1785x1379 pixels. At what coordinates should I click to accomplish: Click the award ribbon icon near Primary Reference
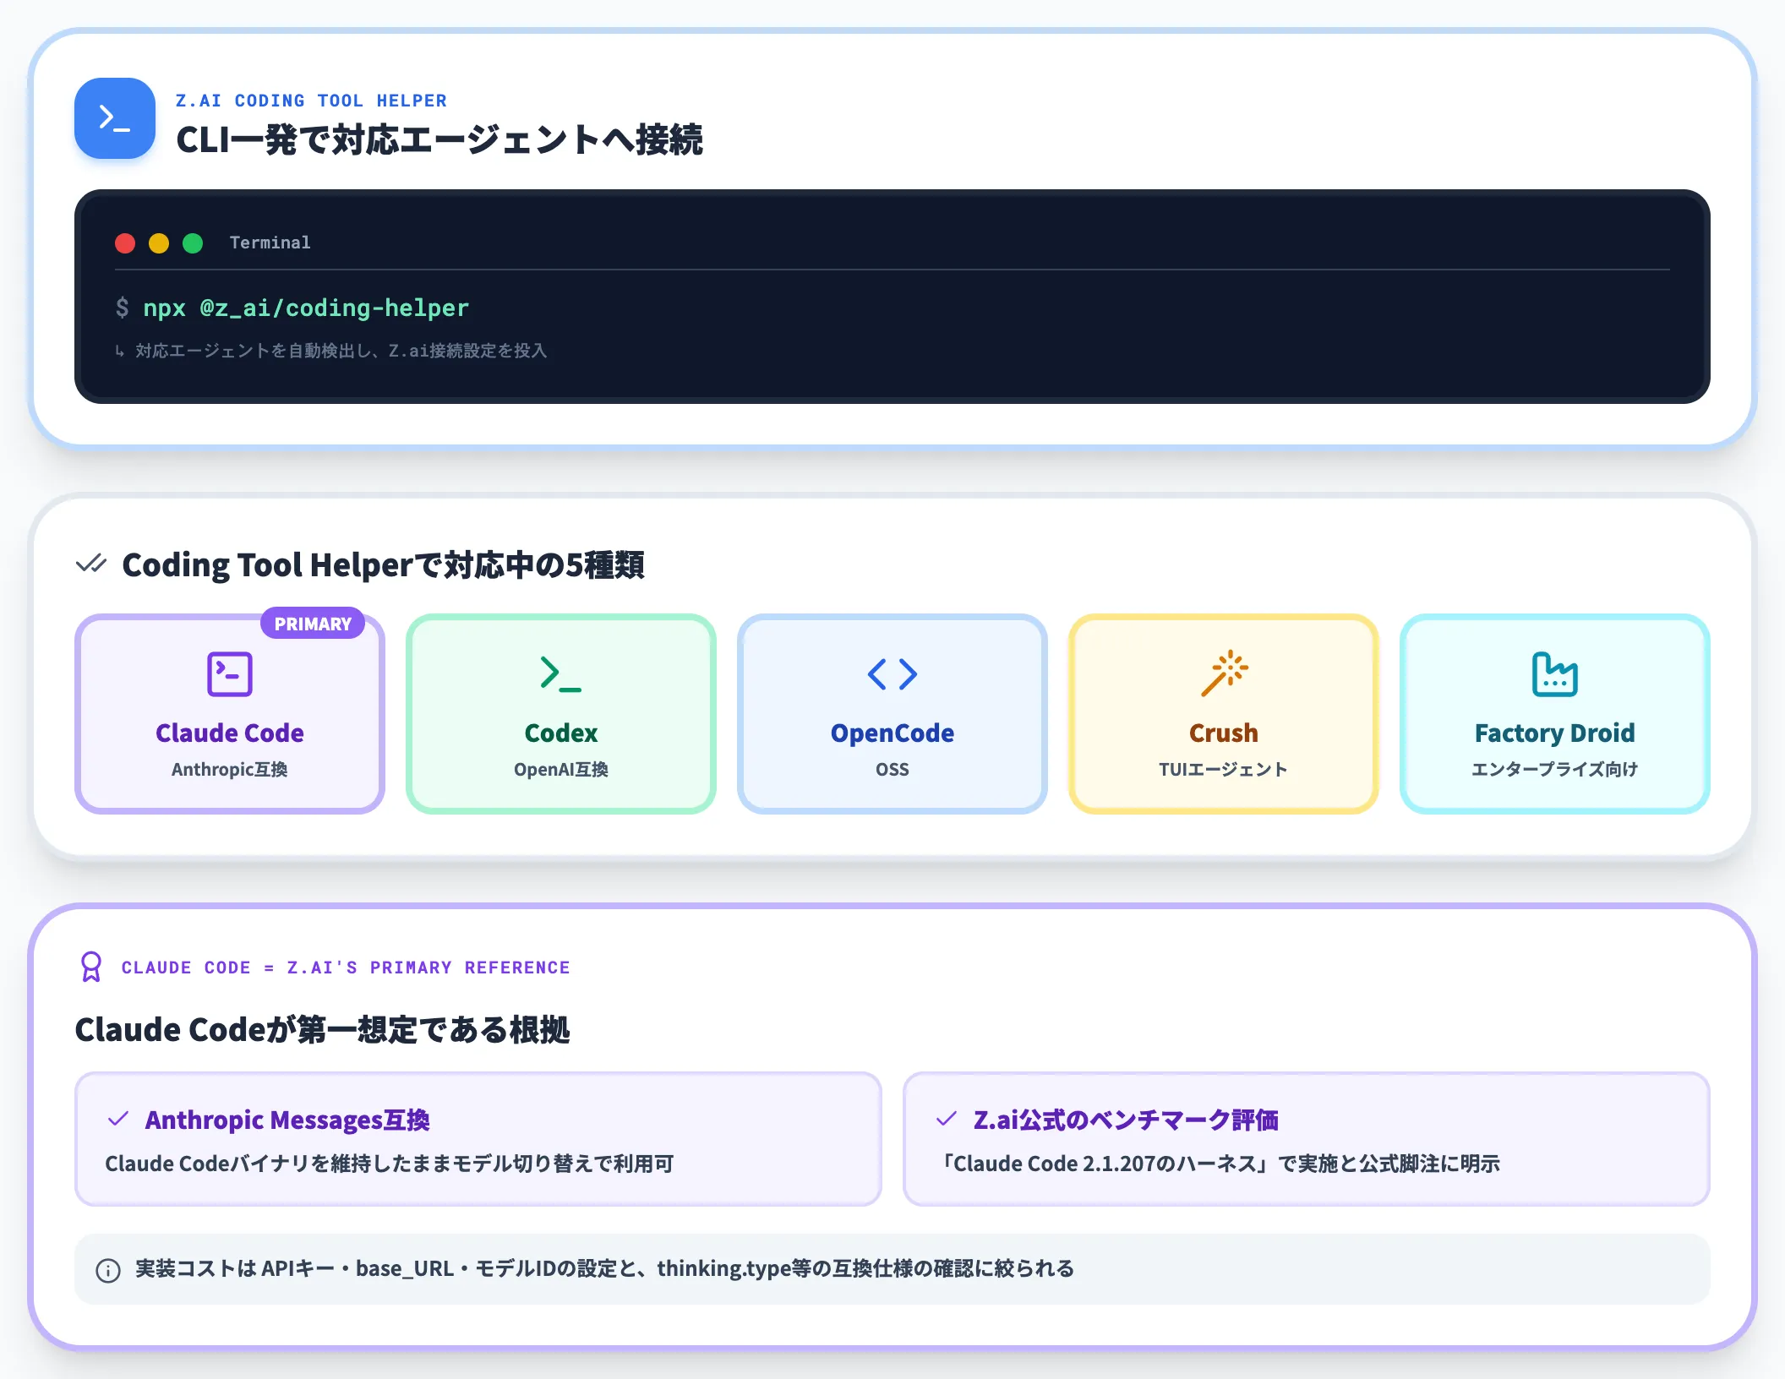[91, 967]
